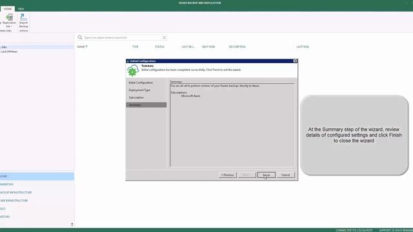This screenshot has width=413, height=232.
Task: Switch to the VIEW ribbon tab
Action: point(21,9)
